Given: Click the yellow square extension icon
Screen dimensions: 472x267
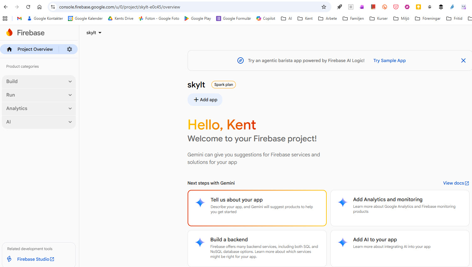Looking at the screenshot, I should click(x=418, y=7).
